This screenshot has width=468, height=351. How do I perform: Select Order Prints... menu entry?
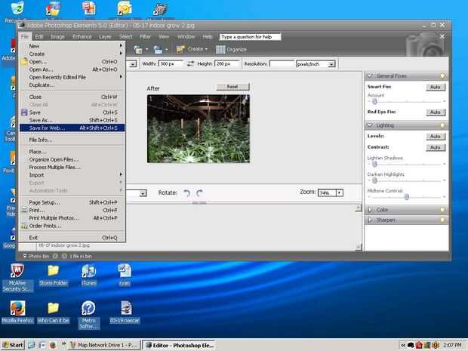pyautogui.click(x=72, y=226)
